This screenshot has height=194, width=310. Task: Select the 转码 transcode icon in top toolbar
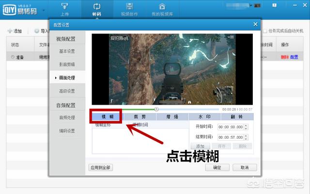click(x=97, y=9)
